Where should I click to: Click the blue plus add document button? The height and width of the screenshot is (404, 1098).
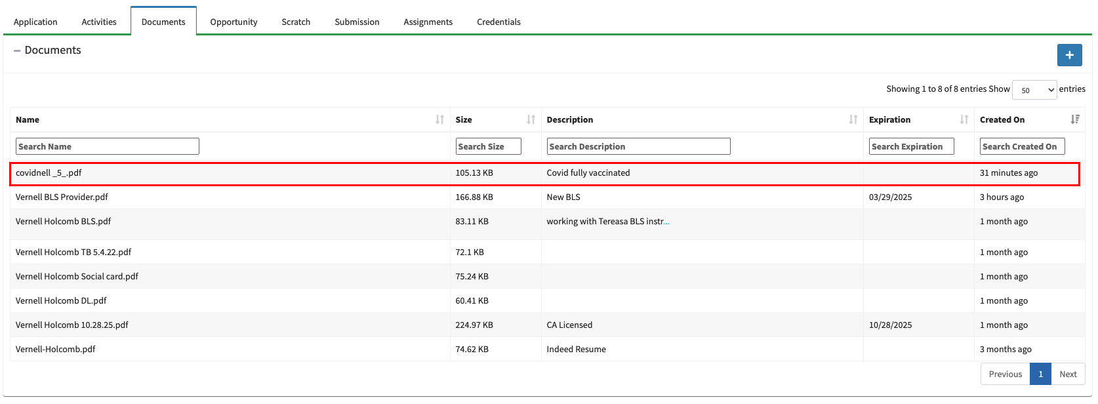click(1069, 55)
